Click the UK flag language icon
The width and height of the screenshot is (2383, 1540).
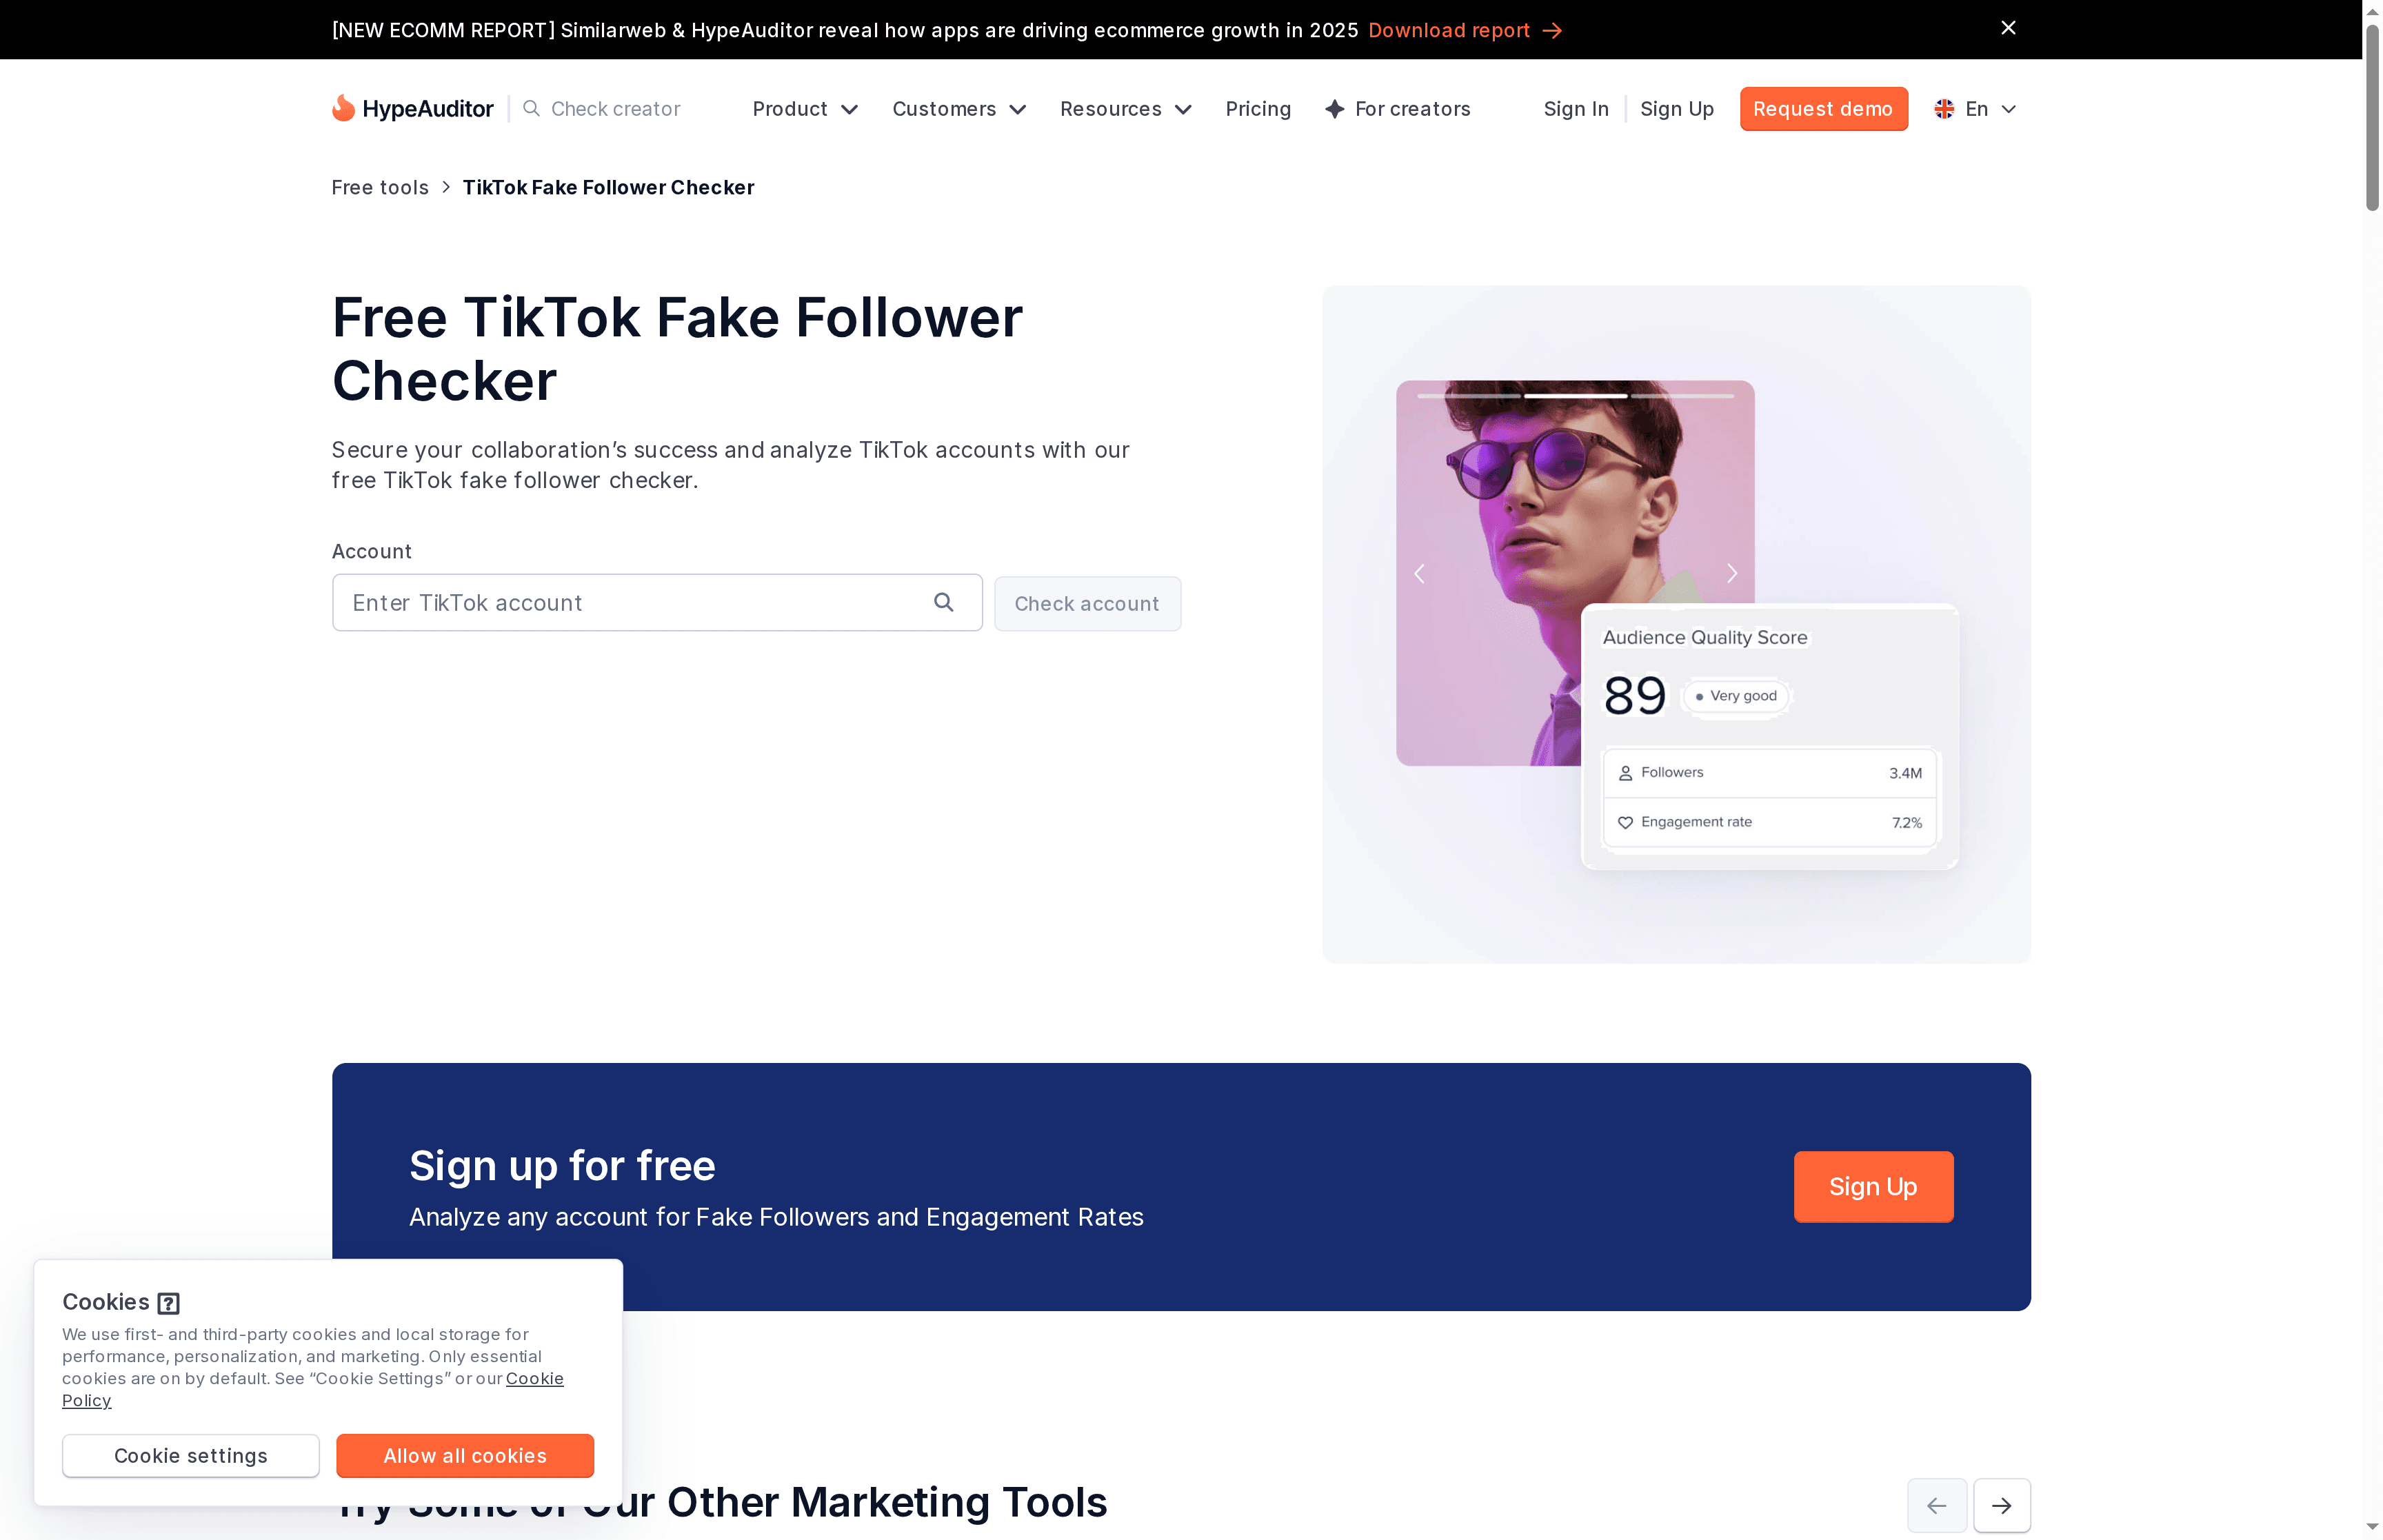coord(1943,108)
